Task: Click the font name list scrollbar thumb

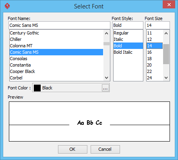Action: point(106,44)
